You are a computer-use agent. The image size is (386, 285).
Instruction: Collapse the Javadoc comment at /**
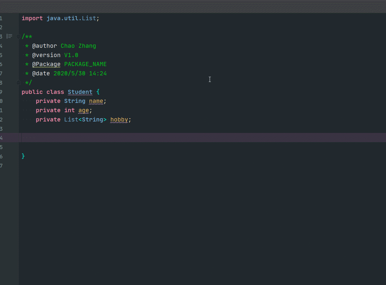point(19,37)
